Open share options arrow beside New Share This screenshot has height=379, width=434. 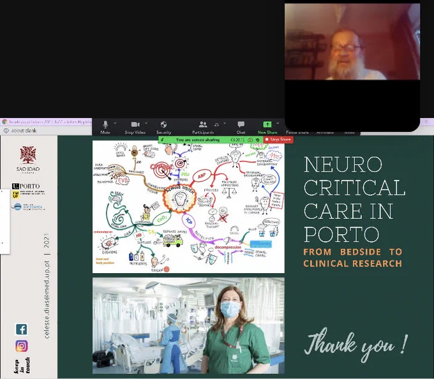(278, 123)
